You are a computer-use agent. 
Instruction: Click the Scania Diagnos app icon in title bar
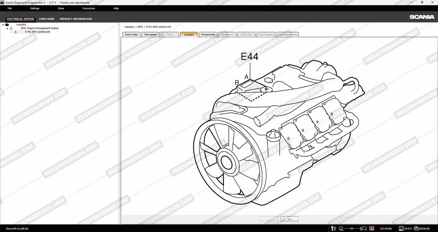(x=2, y=3)
